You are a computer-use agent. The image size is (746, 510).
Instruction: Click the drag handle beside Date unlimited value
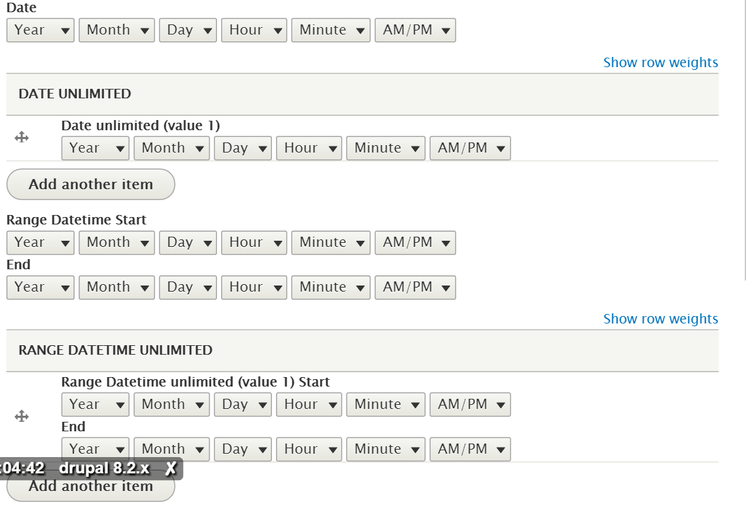coord(21,138)
